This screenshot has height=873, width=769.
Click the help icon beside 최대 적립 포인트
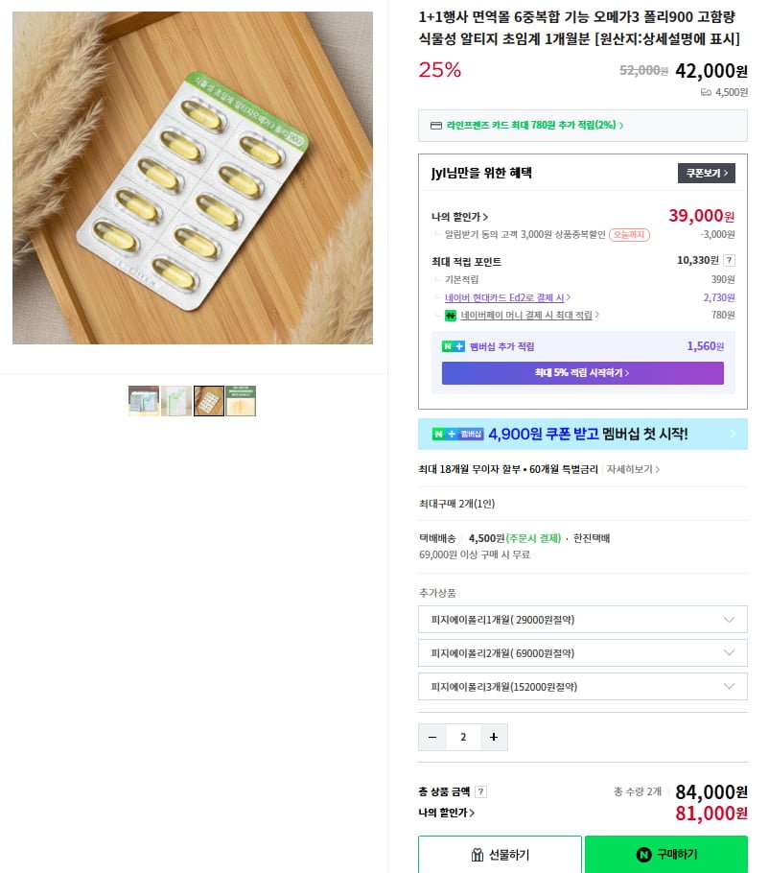(x=729, y=260)
